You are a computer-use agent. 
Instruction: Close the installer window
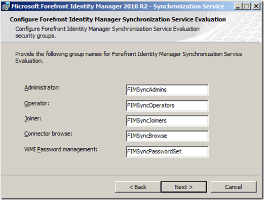(256, 7)
